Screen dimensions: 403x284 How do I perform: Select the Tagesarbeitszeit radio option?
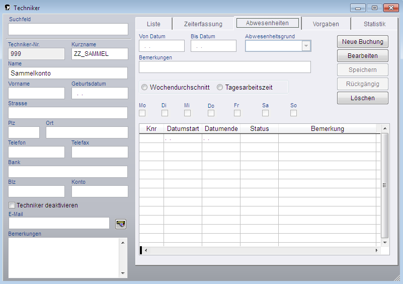tap(220, 87)
